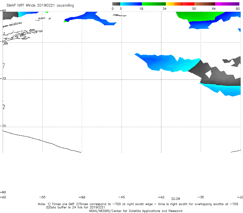The image size is (243, 213).
Task: Click the '-70' latitude axis label
Action: tap(3, 79)
